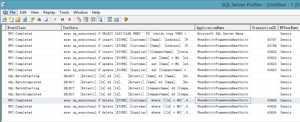
Task: Click the EventClass column header
Action: (x=34, y=28)
